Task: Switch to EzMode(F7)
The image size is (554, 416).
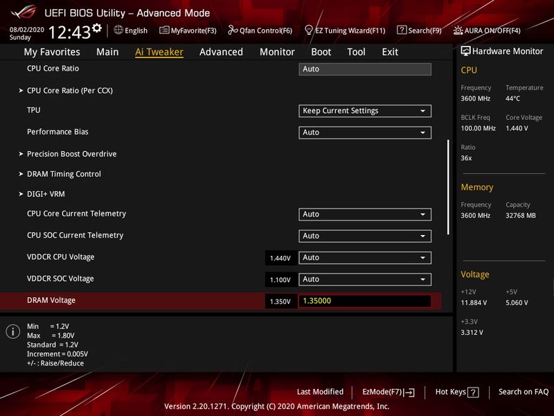Action: pyautogui.click(x=388, y=392)
